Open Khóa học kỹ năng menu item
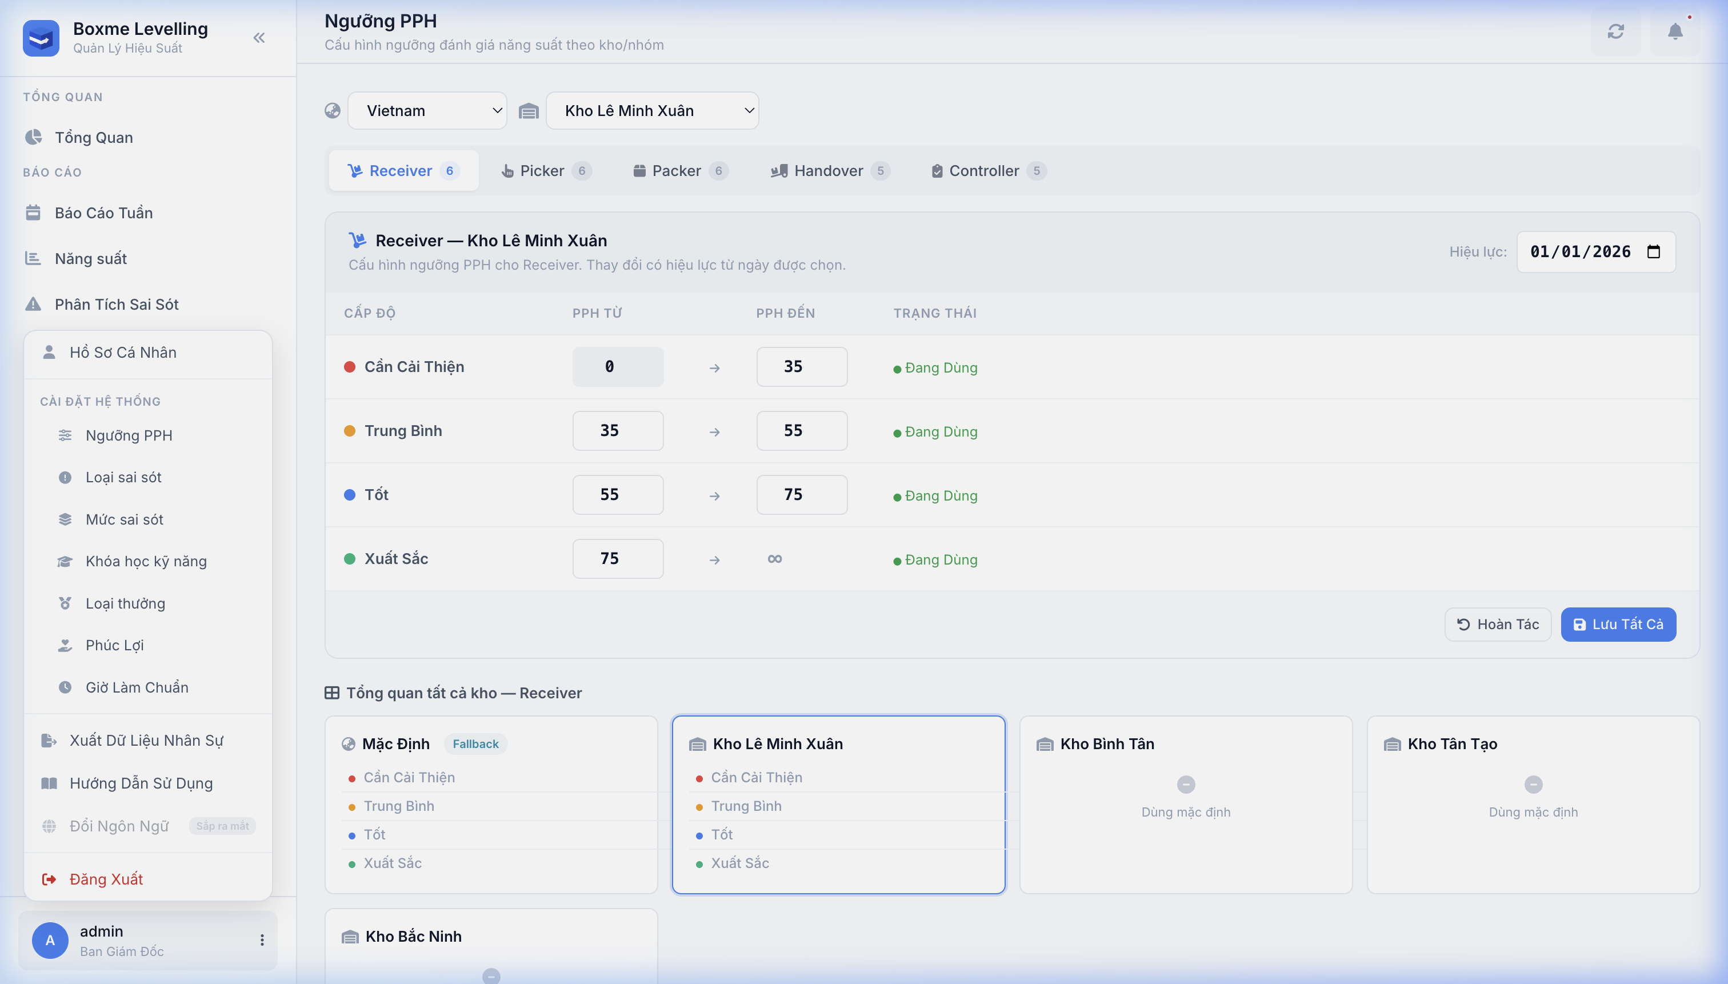The height and width of the screenshot is (984, 1728). click(146, 562)
